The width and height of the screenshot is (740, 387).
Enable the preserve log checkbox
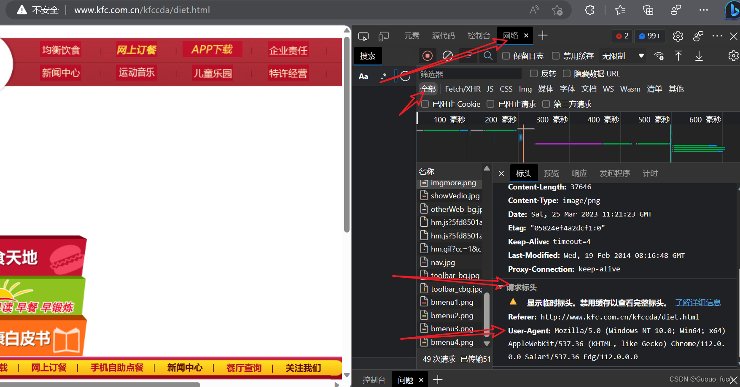(x=506, y=56)
